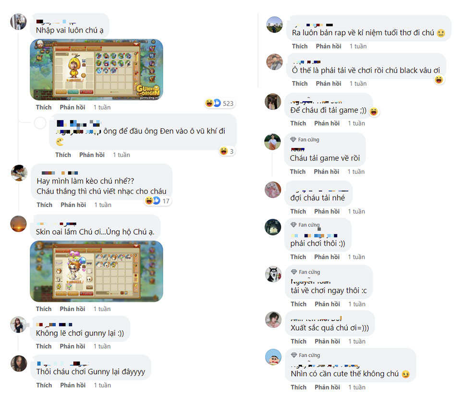461x398 pixels.
Task: Reply to 'Xuất sắc quá chú ơi' comment
Action: click(327, 341)
